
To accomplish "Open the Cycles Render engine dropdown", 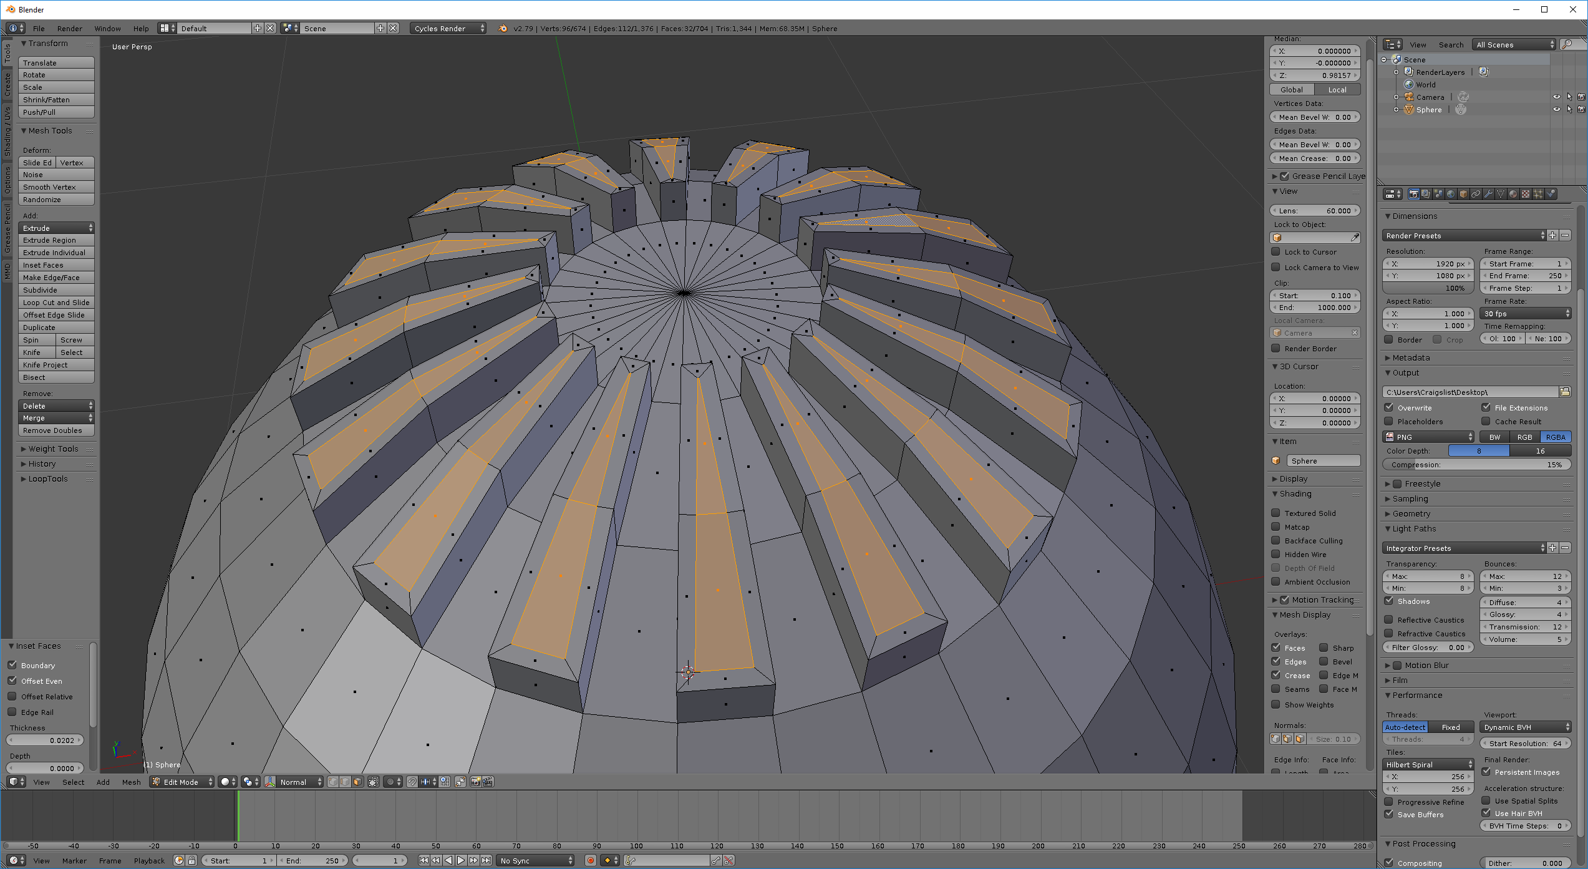I will point(448,28).
